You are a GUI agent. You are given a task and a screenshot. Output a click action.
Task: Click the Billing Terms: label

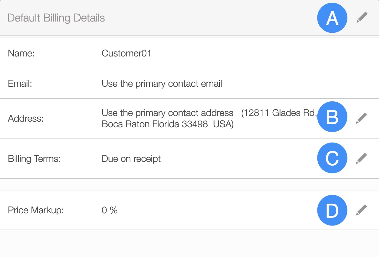(x=34, y=159)
